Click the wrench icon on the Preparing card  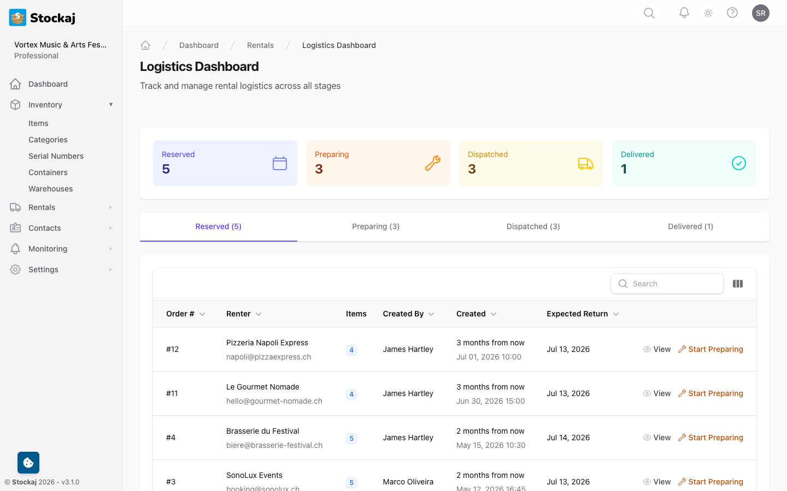433,163
